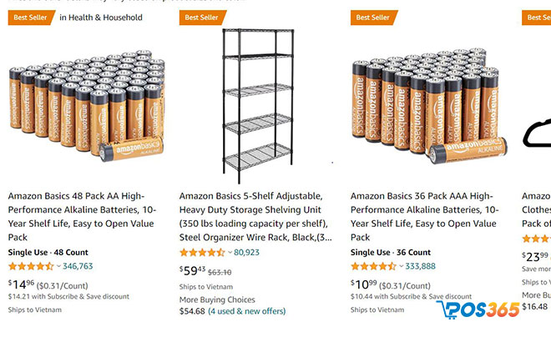Open the 48 Pack AA batteries product image

(x=87, y=106)
